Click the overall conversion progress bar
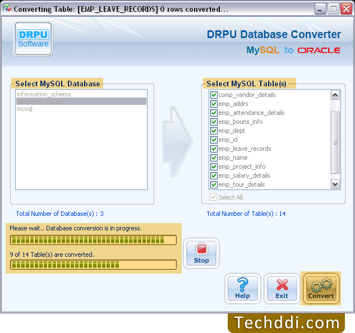The height and width of the screenshot is (333, 355). pos(93,240)
